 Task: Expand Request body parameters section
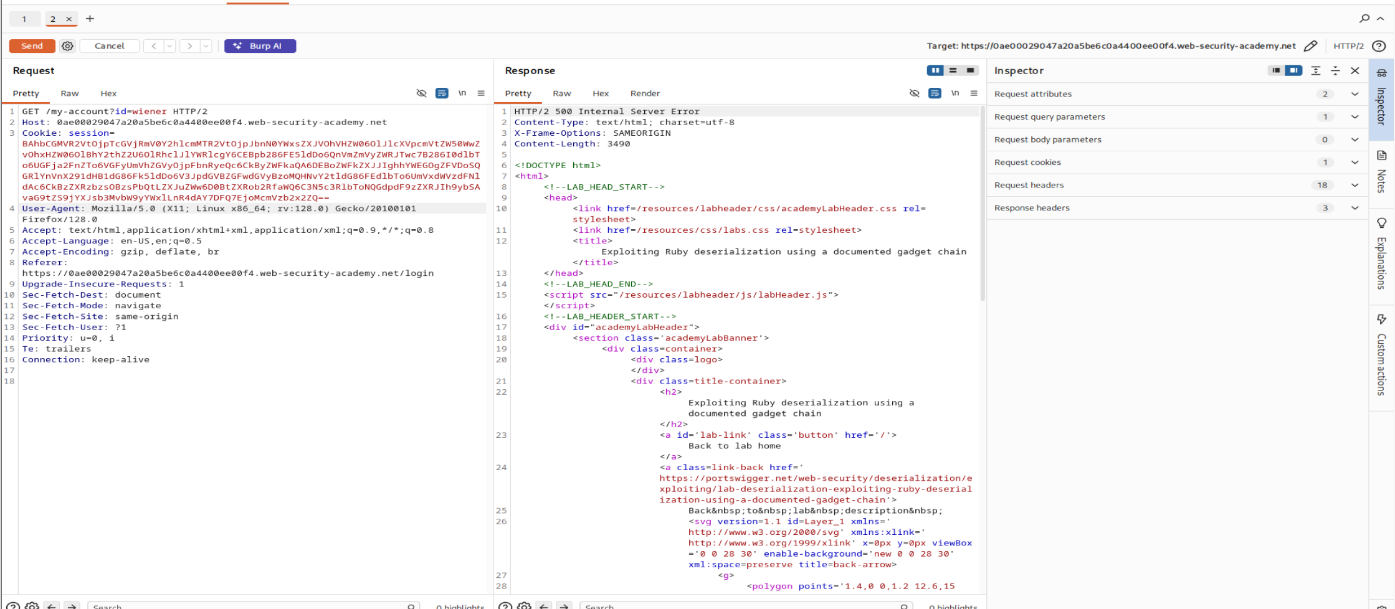pyautogui.click(x=1177, y=139)
